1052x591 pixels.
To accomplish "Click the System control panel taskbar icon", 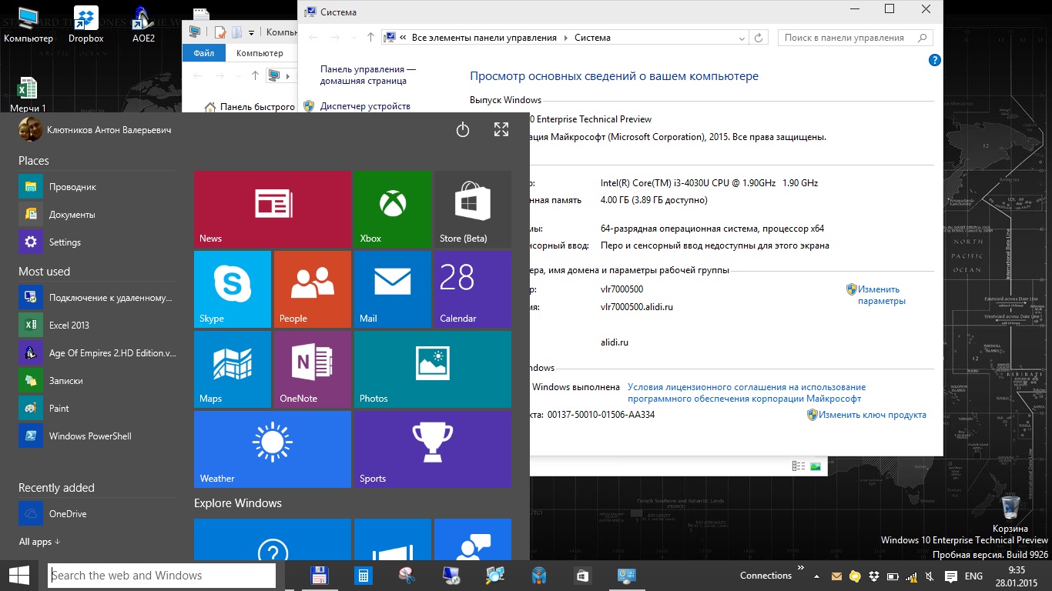I will point(627,576).
